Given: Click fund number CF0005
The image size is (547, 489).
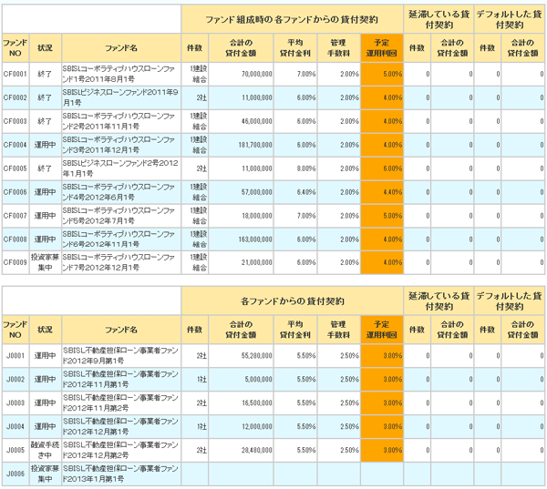Looking at the screenshot, I should (15, 168).
